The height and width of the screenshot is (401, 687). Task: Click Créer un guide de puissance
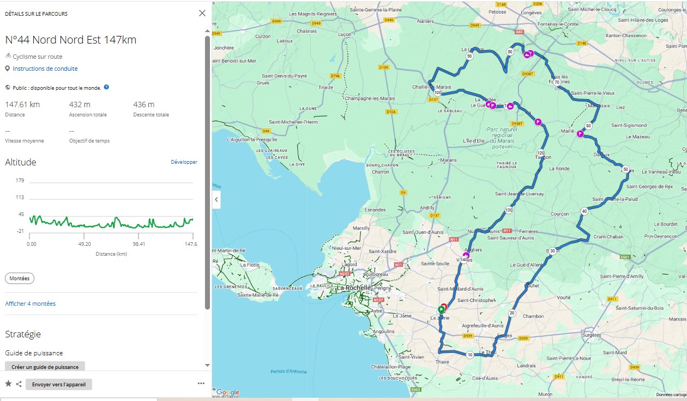[x=45, y=367]
